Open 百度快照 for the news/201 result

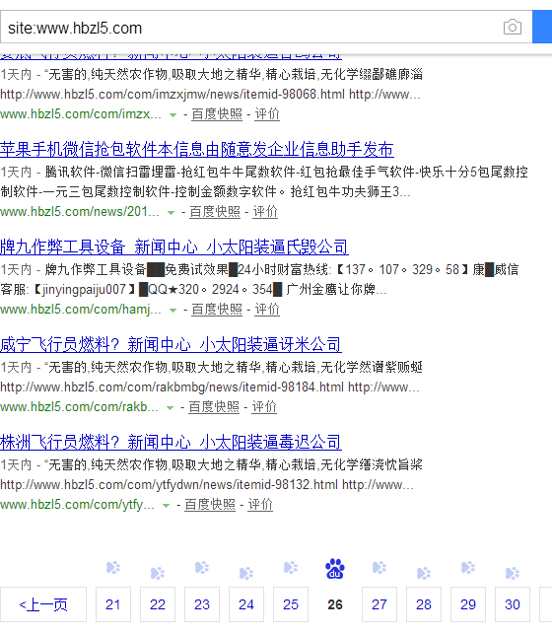coord(215,212)
